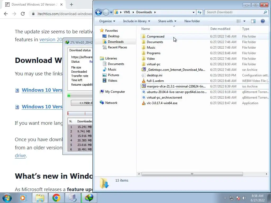Click the refresh button beside address bar
This screenshot has width=271, height=203.
click(200, 12)
